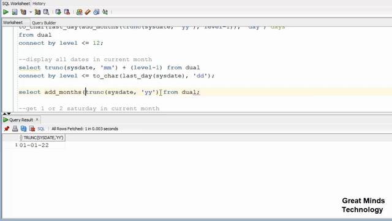The image size is (392, 221).
Task: Click the Run Script toolbar icon
Action: (x=15, y=12)
